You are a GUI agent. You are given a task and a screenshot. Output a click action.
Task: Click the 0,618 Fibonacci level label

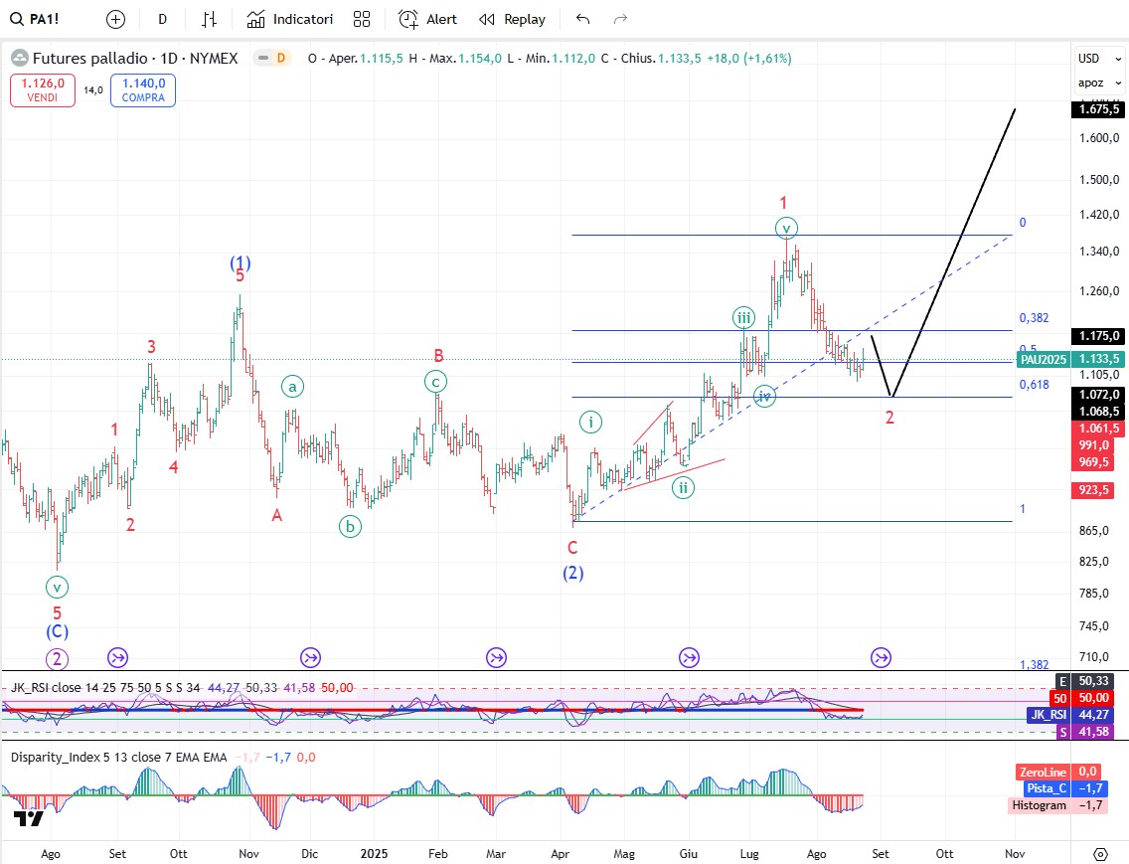click(1034, 385)
